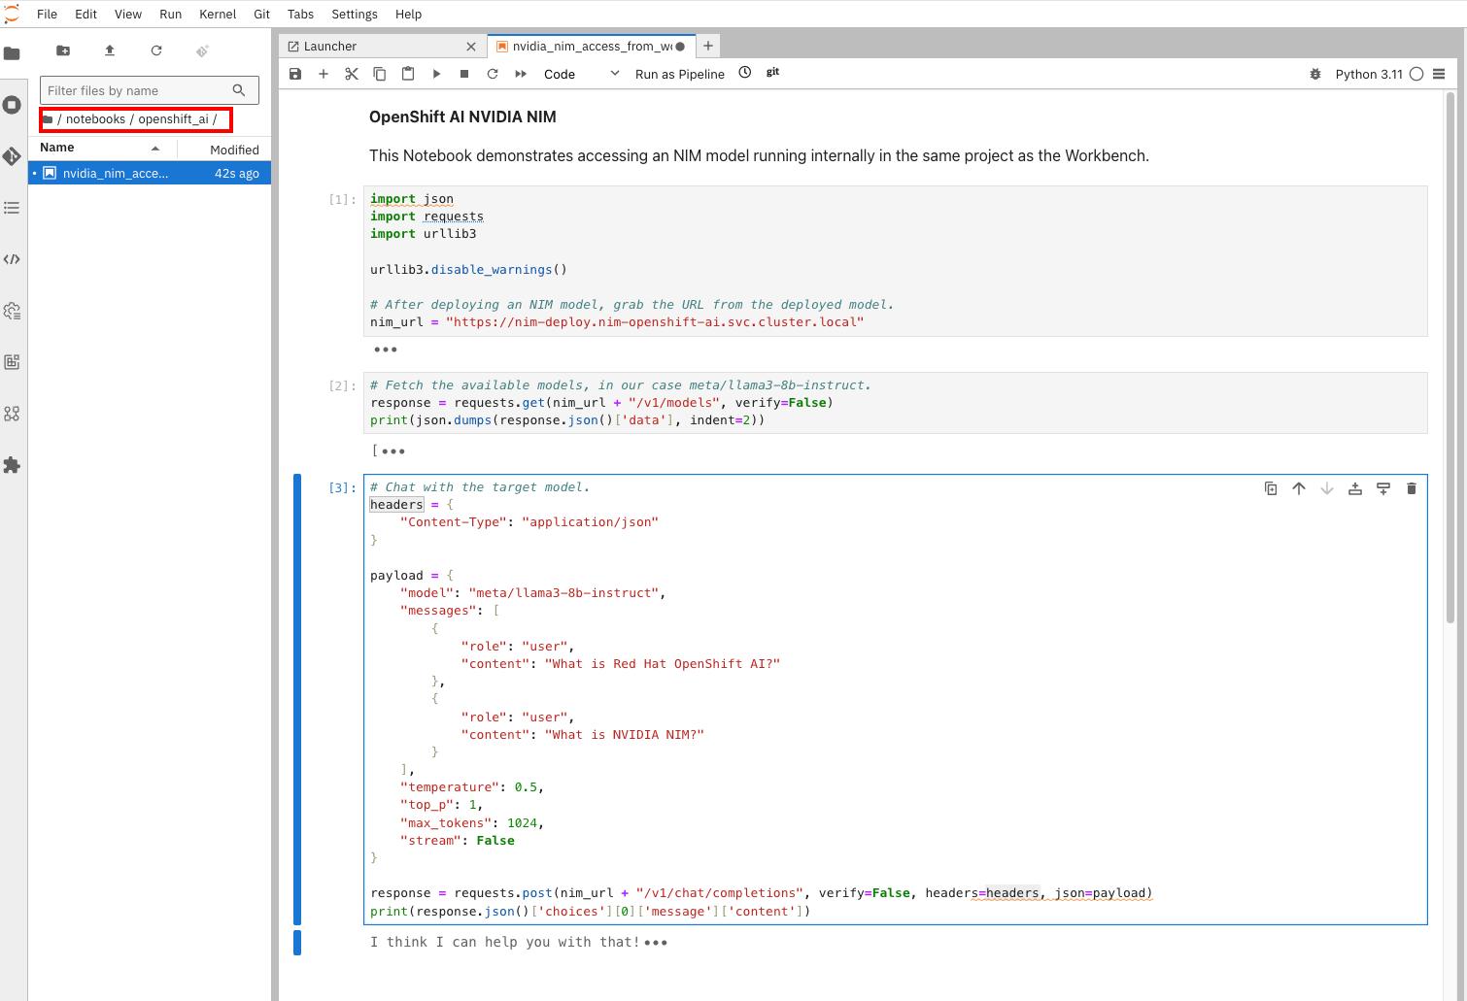Interrupt the kernel with stop button
Viewport: 1467px width, 1001px height.
point(464,74)
